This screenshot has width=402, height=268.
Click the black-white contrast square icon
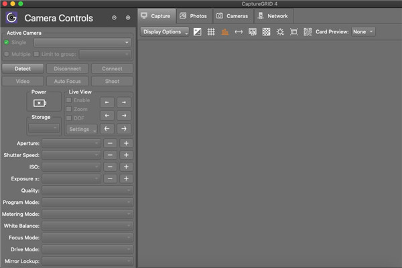coord(198,31)
